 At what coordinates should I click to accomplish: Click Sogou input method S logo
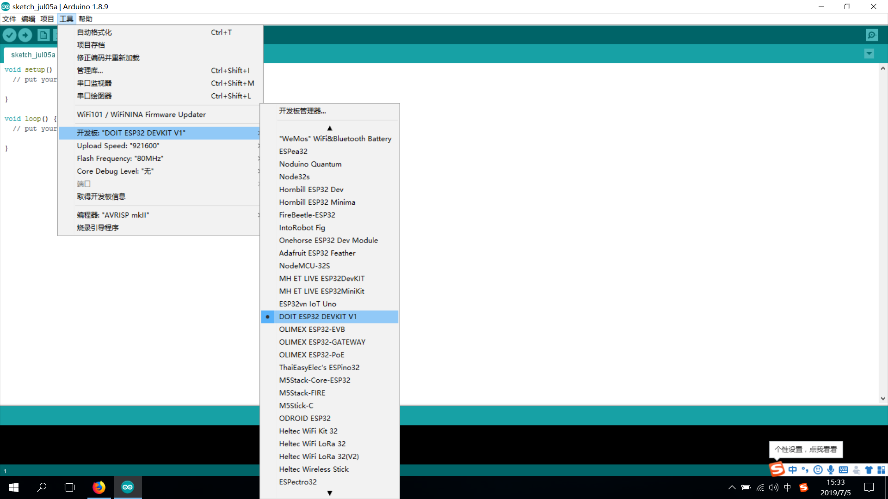[777, 469]
